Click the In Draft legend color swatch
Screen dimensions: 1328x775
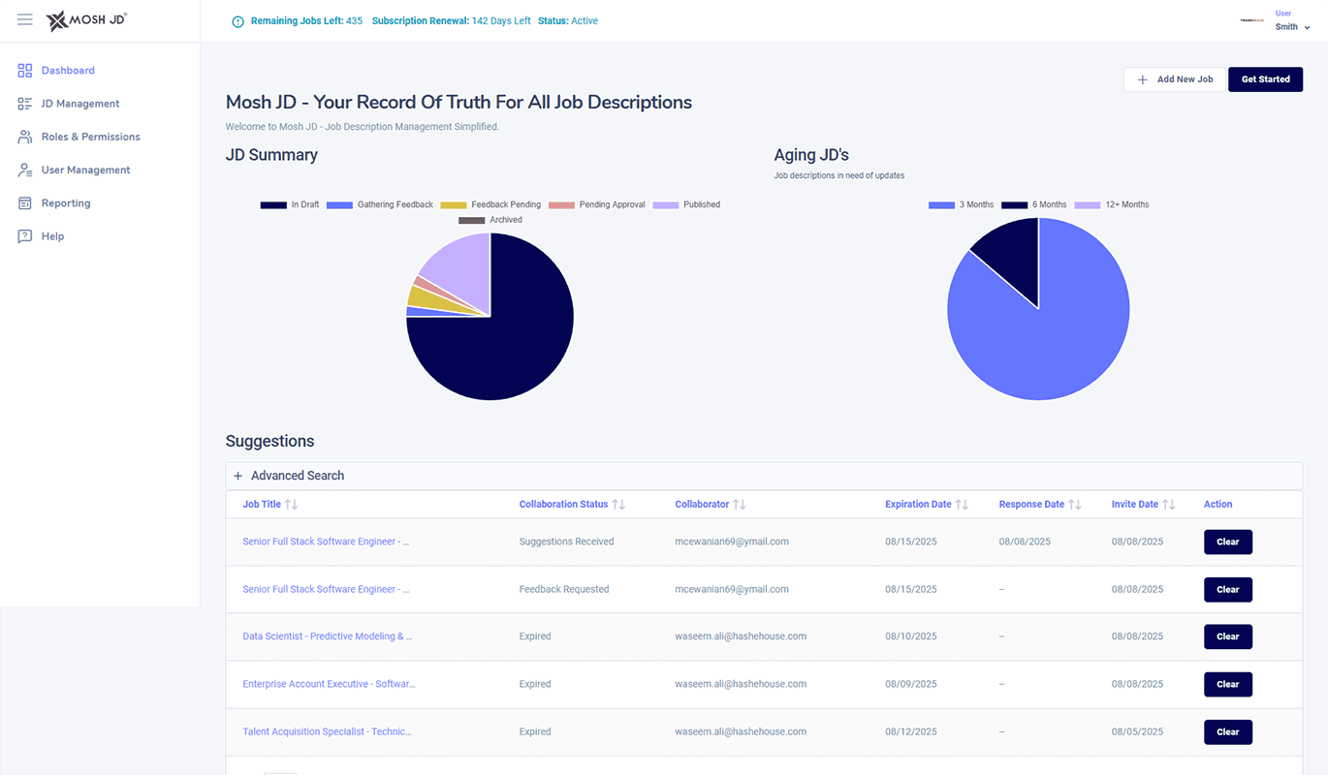(x=272, y=204)
